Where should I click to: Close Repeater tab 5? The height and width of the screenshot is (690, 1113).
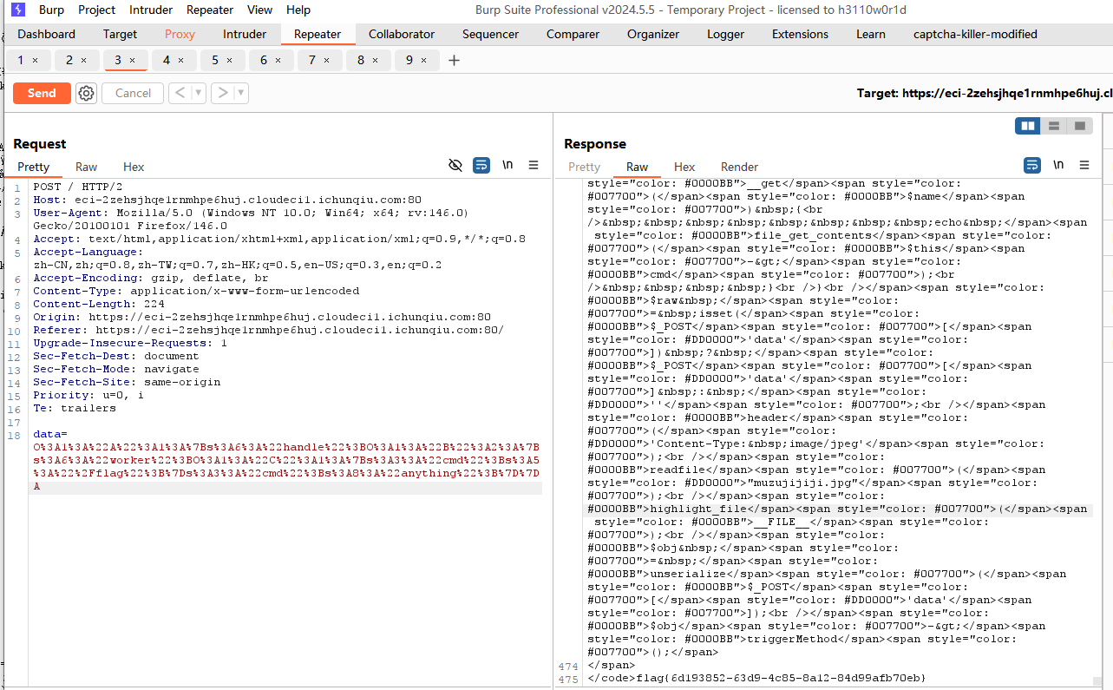pos(229,61)
